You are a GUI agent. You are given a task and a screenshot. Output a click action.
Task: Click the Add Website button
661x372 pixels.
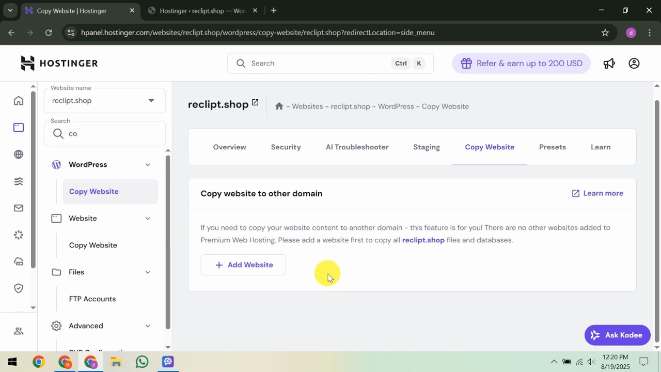point(243,265)
